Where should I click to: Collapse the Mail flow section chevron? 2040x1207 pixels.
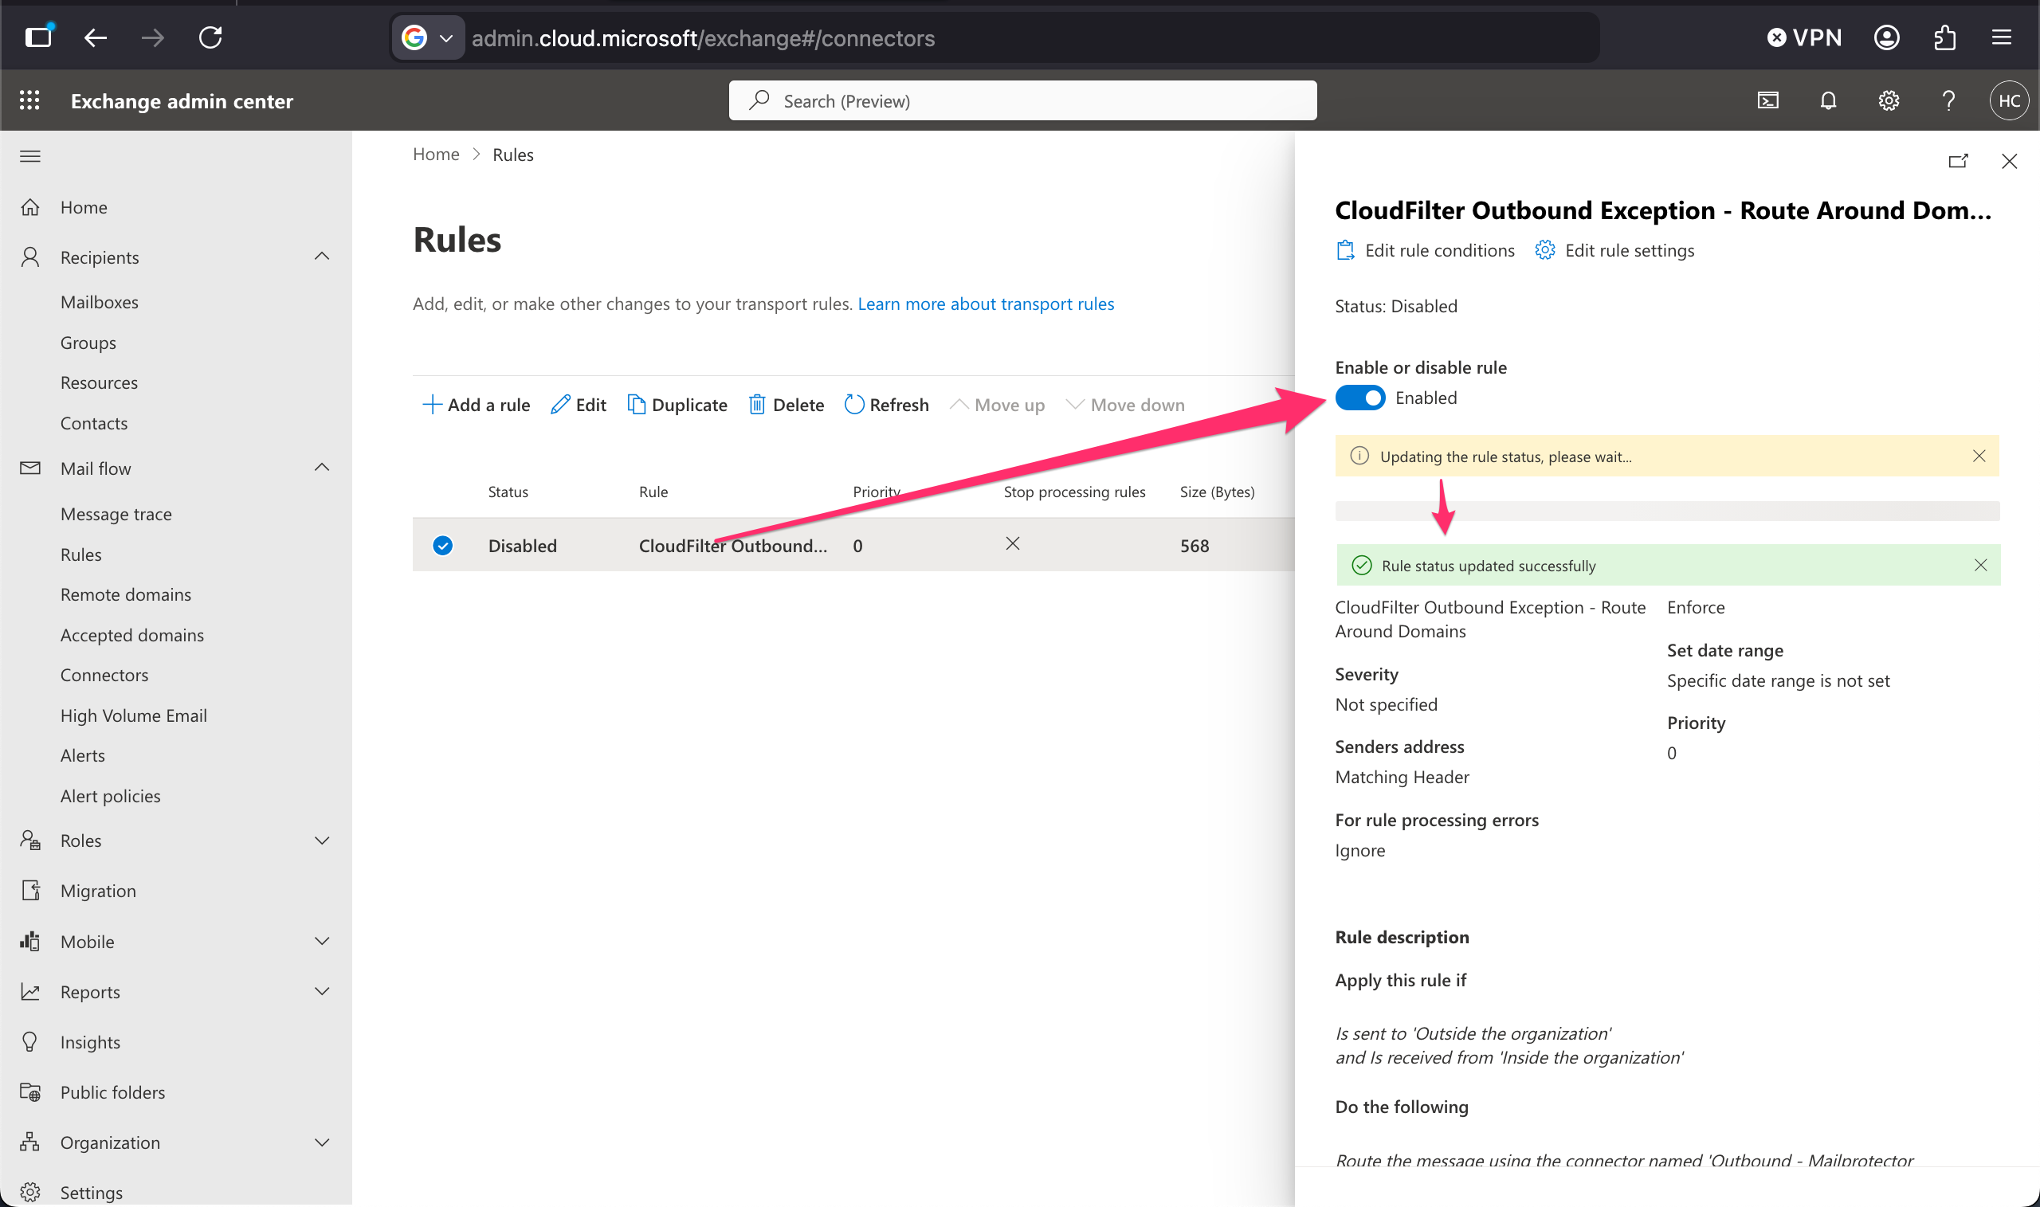coord(322,467)
